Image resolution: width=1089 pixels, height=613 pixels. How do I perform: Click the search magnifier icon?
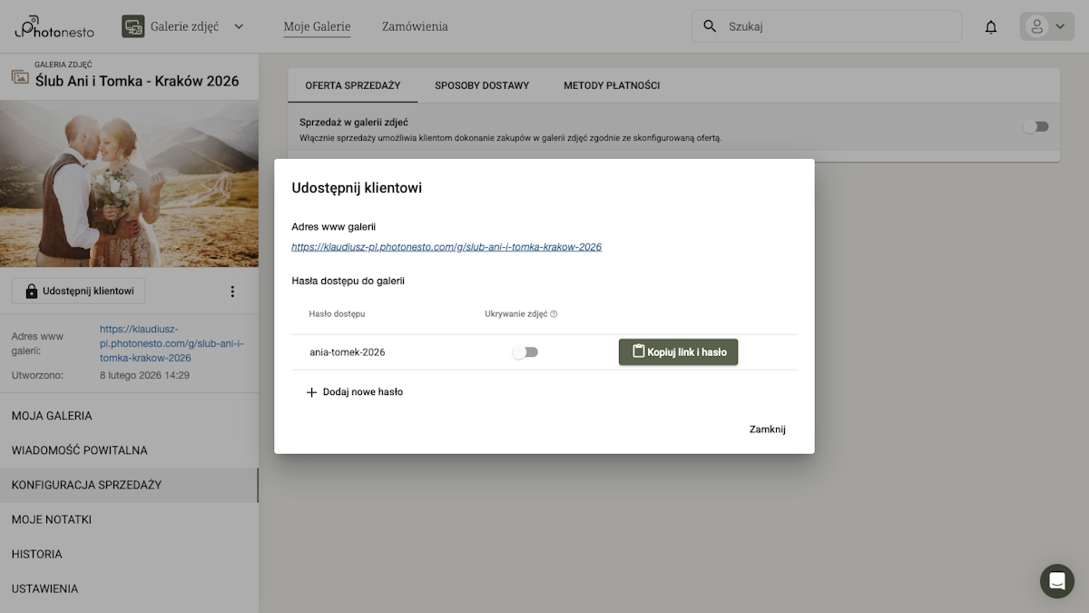point(710,26)
